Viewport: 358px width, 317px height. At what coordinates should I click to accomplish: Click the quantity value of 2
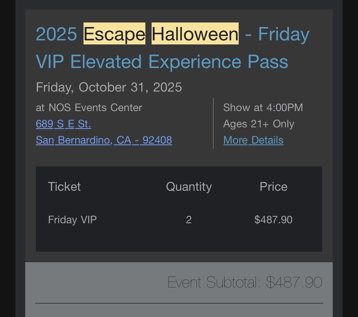point(189,219)
